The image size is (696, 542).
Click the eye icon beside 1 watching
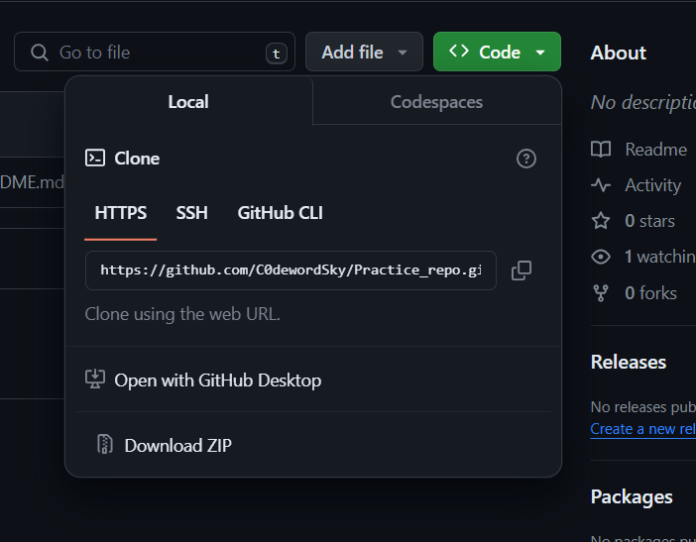(x=601, y=257)
